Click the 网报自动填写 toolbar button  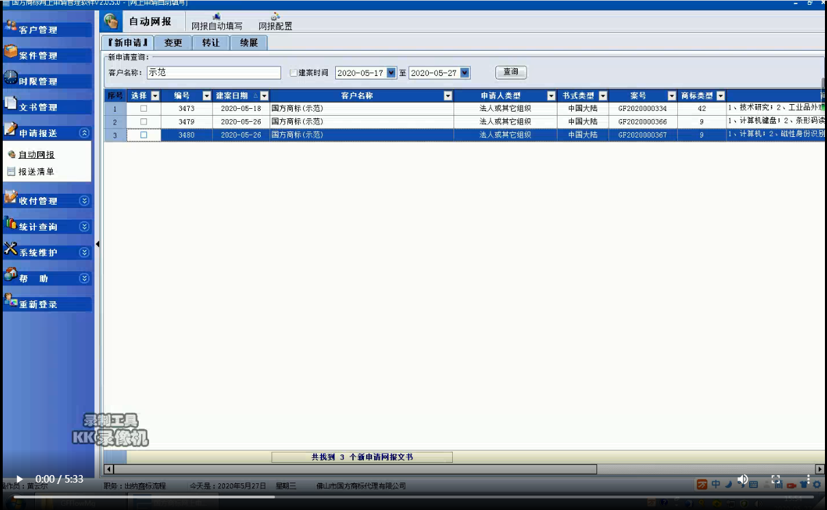click(x=217, y=22)
